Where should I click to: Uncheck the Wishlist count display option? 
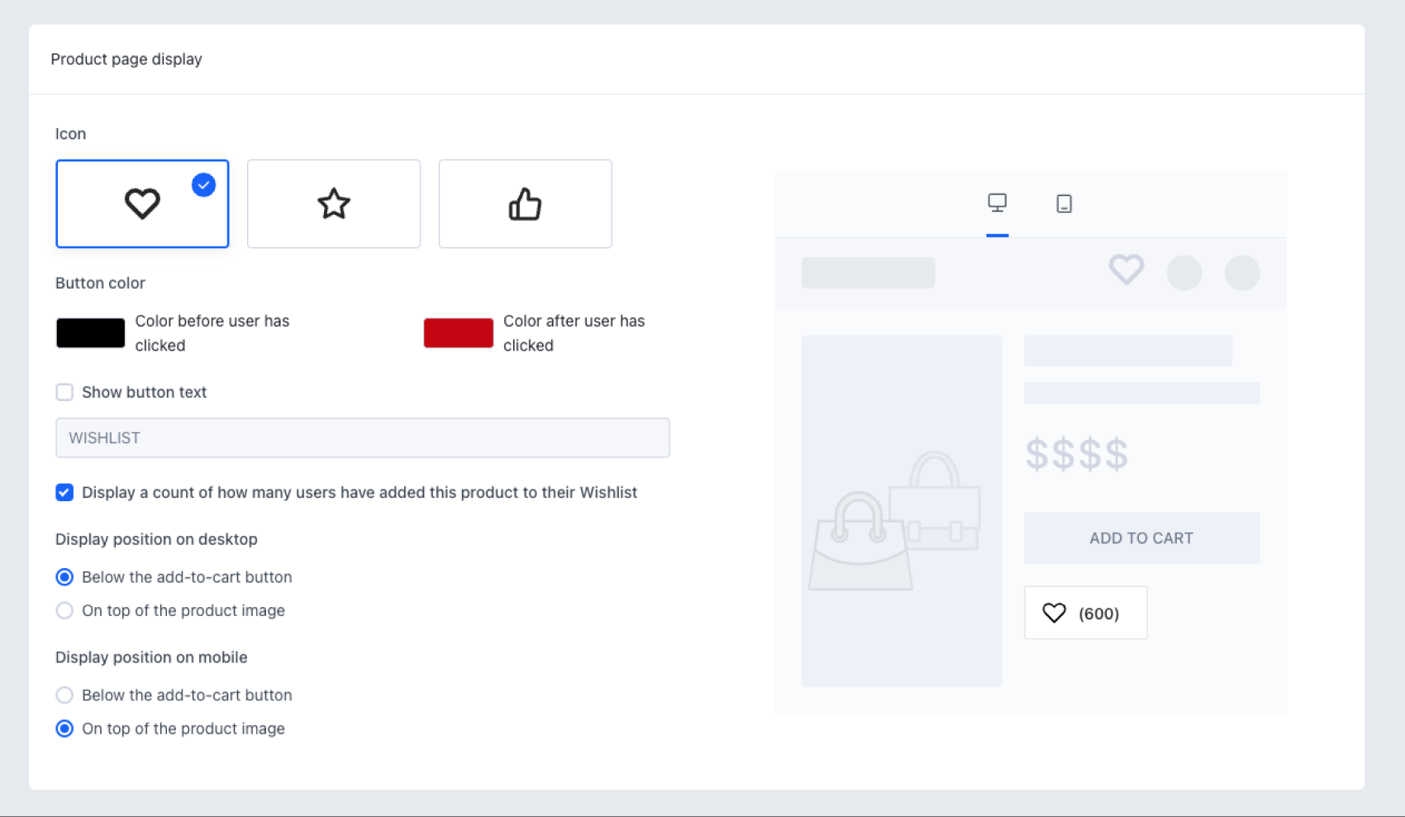(x=64, y=492)
